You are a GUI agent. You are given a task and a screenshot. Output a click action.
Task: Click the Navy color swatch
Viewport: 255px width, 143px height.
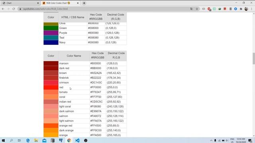(x=51, y=43)
